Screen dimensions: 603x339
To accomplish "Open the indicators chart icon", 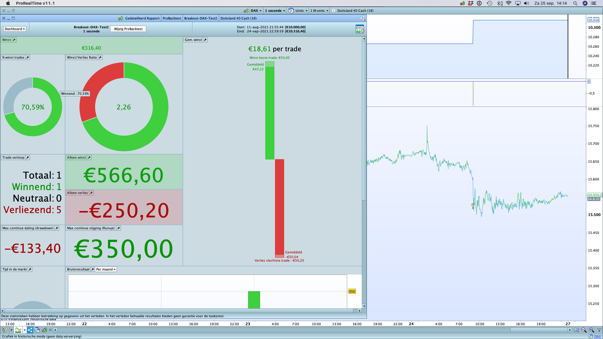I will 18,330.
